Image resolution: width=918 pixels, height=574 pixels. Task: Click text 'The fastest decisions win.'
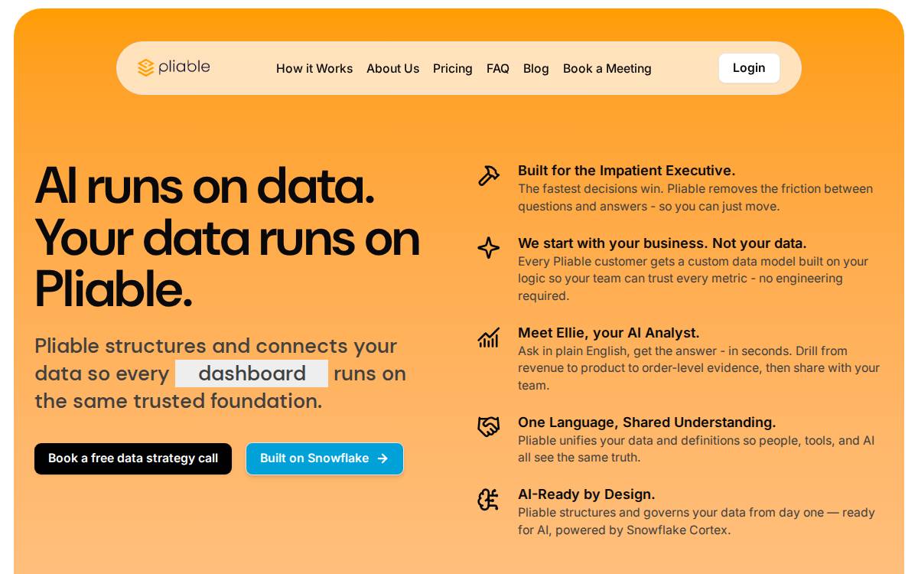pos(591,189)
